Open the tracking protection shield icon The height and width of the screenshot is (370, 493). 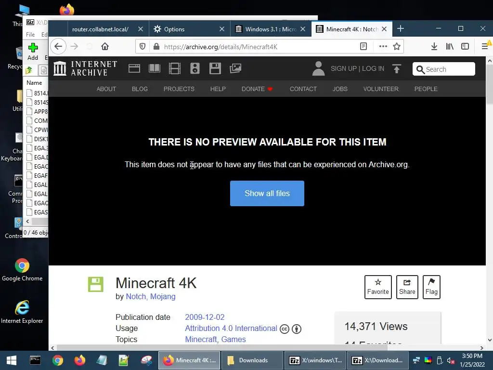pyautogui.click(x=143, y=47)
